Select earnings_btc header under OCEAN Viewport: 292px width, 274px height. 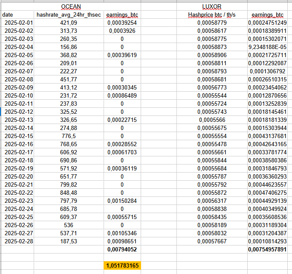click(122, 15)
